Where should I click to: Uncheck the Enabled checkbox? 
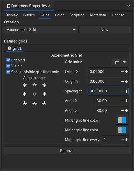(8, 60)
